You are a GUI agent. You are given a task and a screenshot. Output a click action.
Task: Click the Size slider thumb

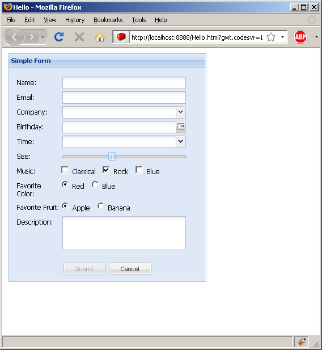click(x=112, y=157)
